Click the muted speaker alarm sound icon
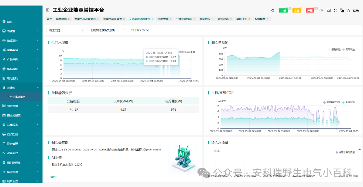 [x=321, y=10]
